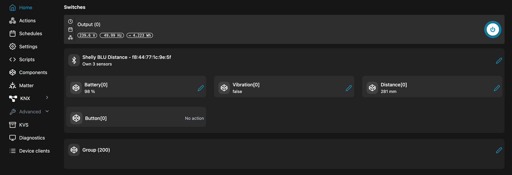Click the clock timer icon on Output
Screen dimensions: 512x175
click(x=70, y=21)
